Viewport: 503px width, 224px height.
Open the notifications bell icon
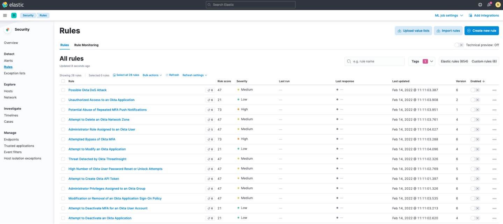[489, 5]
